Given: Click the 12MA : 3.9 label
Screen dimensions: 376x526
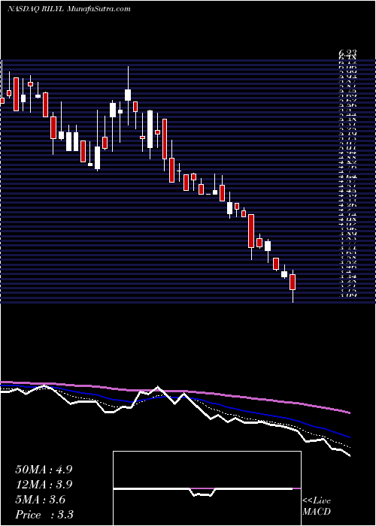Looking at the screenshot, I should click(44, 485).
